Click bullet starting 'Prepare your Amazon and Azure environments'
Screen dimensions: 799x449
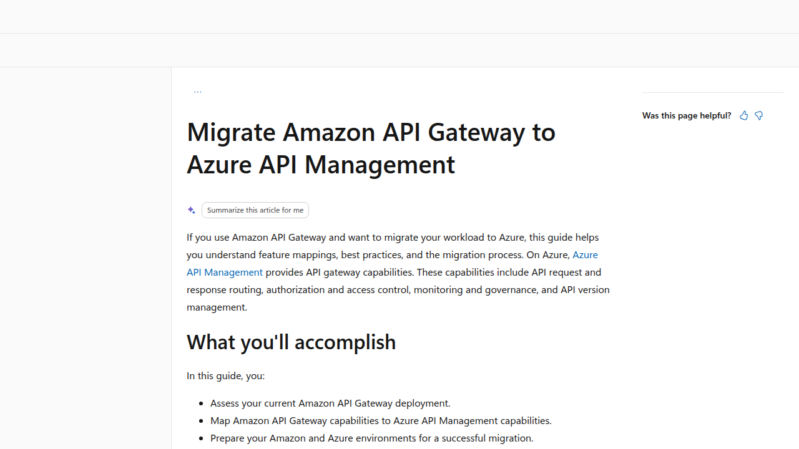tap(372, 438)
